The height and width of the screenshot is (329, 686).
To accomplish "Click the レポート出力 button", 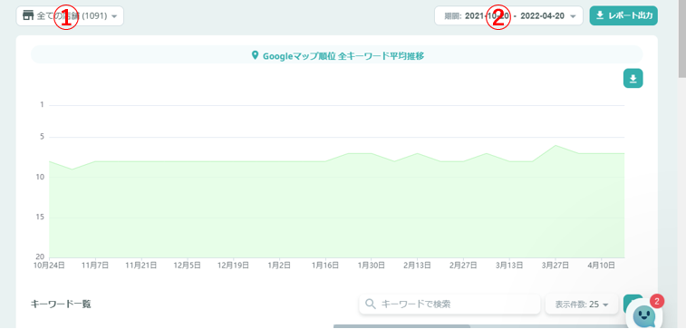I will click(623, 15).
